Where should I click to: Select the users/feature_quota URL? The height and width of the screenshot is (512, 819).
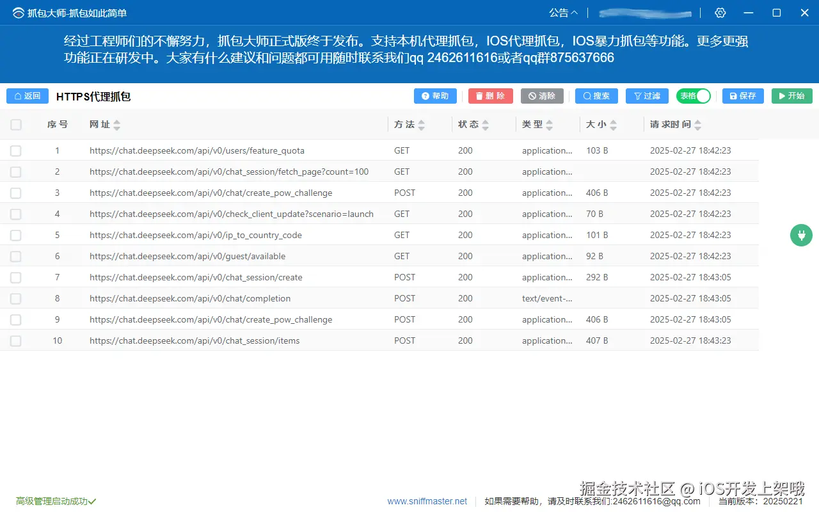coord(197,151)
